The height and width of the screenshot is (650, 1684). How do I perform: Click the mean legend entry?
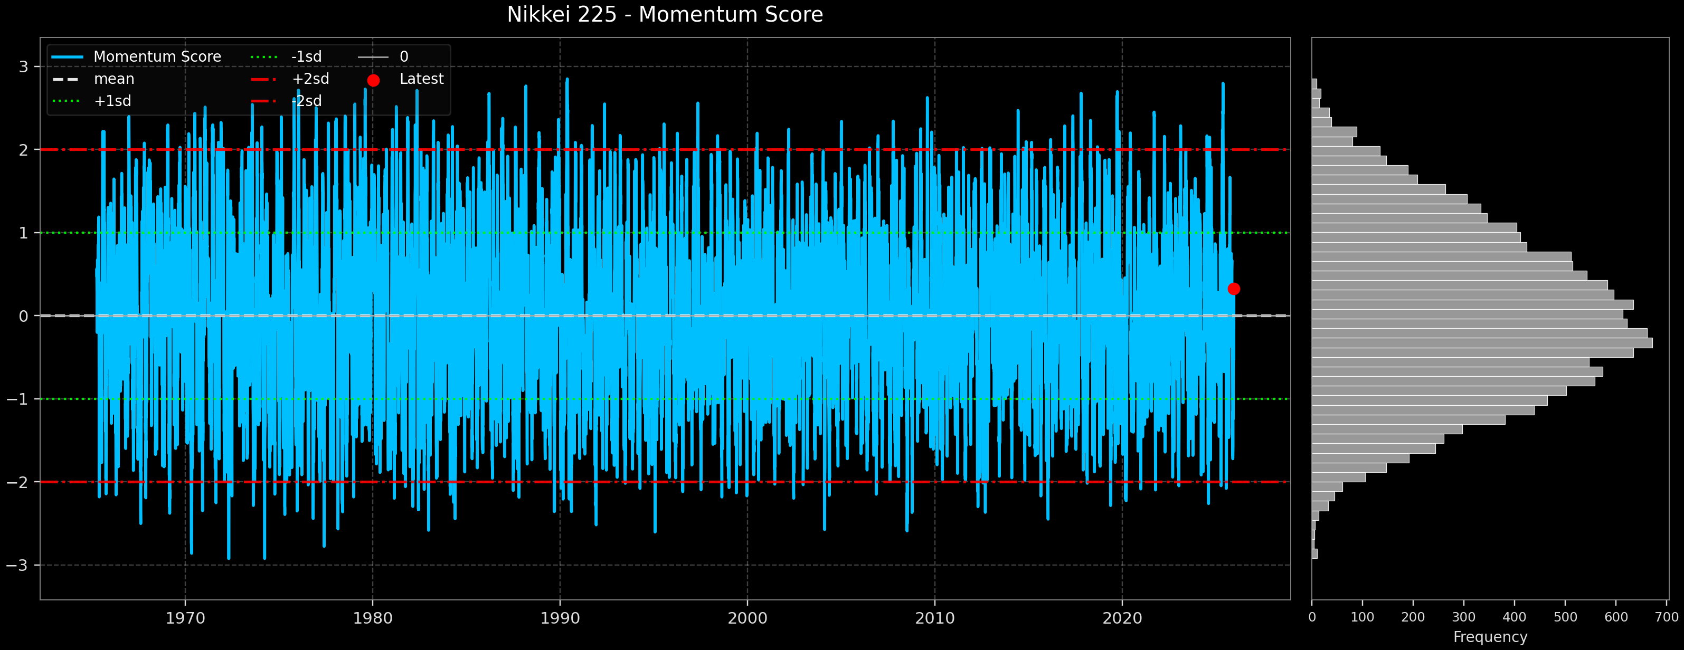(x=113, y=79)
